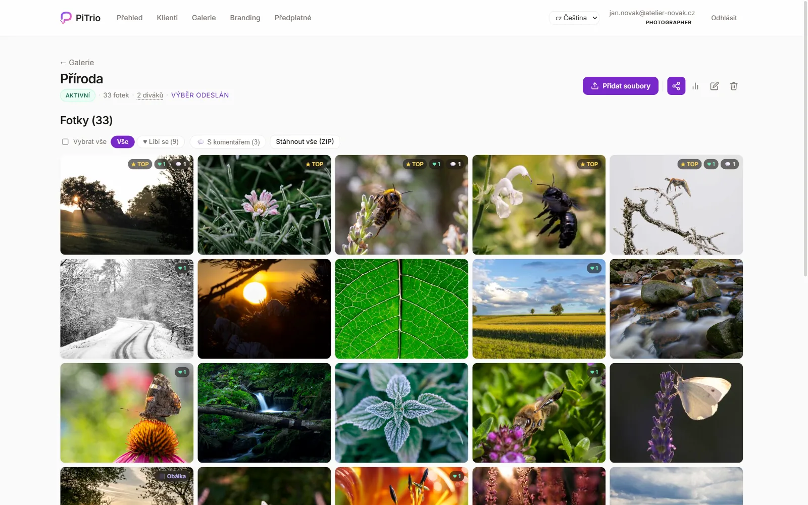Click TOP badge on bumblebee lavender photo
This screenshot has height=505, width=808.
(x=415, y=164)
